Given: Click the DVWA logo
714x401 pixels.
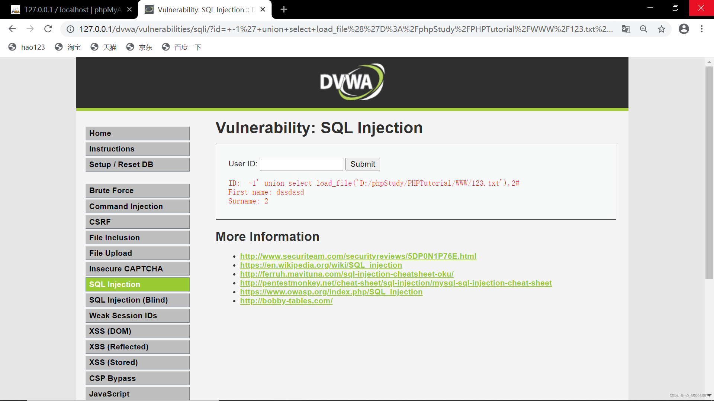Looking at the screenshot, I should point(352,82).
